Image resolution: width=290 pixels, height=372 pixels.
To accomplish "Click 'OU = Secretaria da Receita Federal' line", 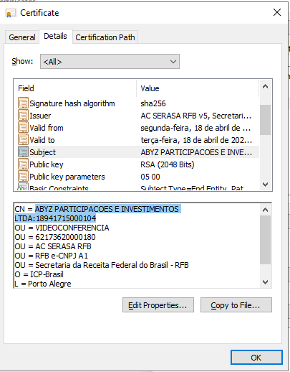I will point(102,265).
